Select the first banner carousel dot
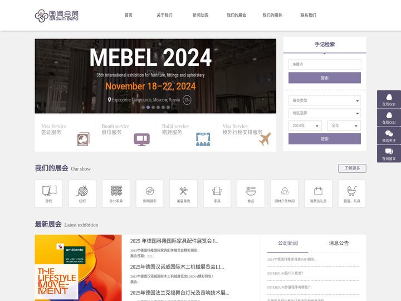Viewport: 401px width, 301px height. point(143,107)
